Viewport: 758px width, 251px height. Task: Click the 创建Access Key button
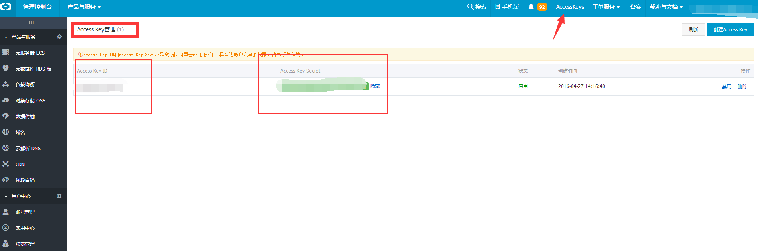730,29
